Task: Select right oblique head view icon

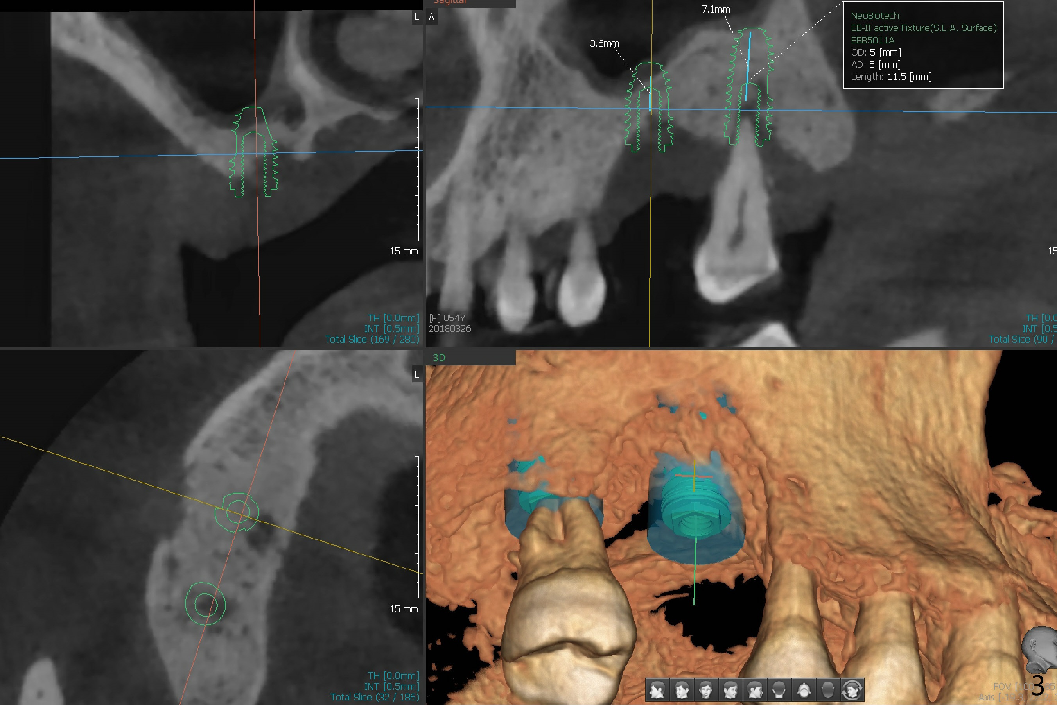Action: click(682, 689)
